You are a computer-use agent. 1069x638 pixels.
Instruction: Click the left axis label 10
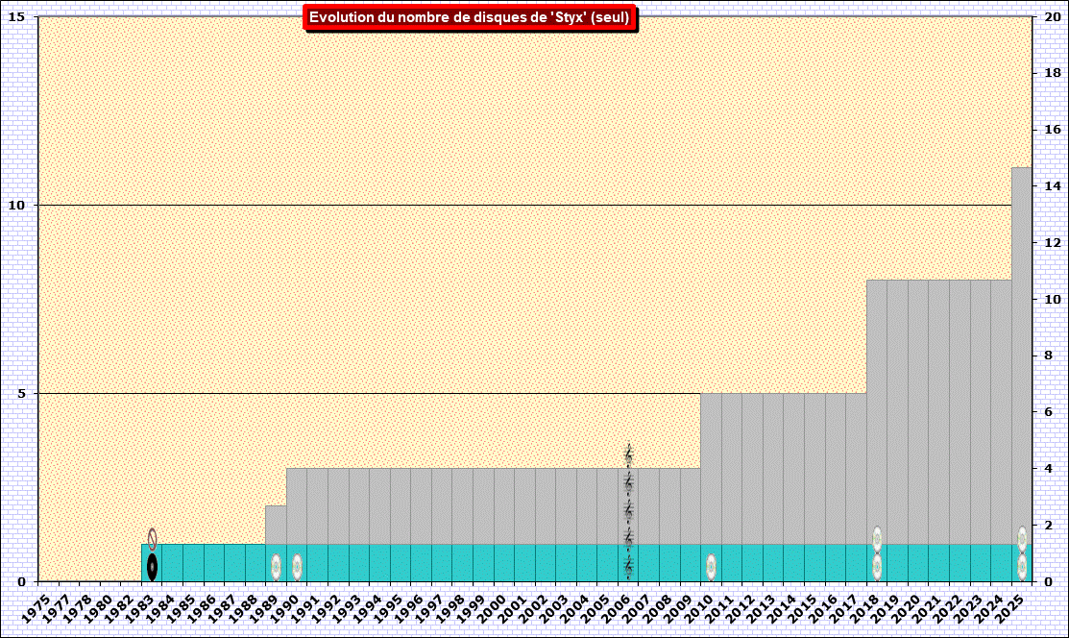tap(25, 206)
